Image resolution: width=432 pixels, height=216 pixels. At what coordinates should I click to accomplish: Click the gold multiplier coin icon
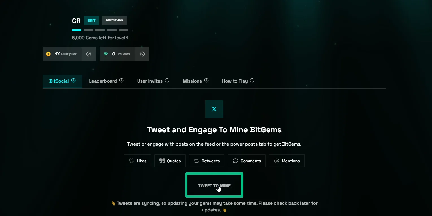pos(48,54)
